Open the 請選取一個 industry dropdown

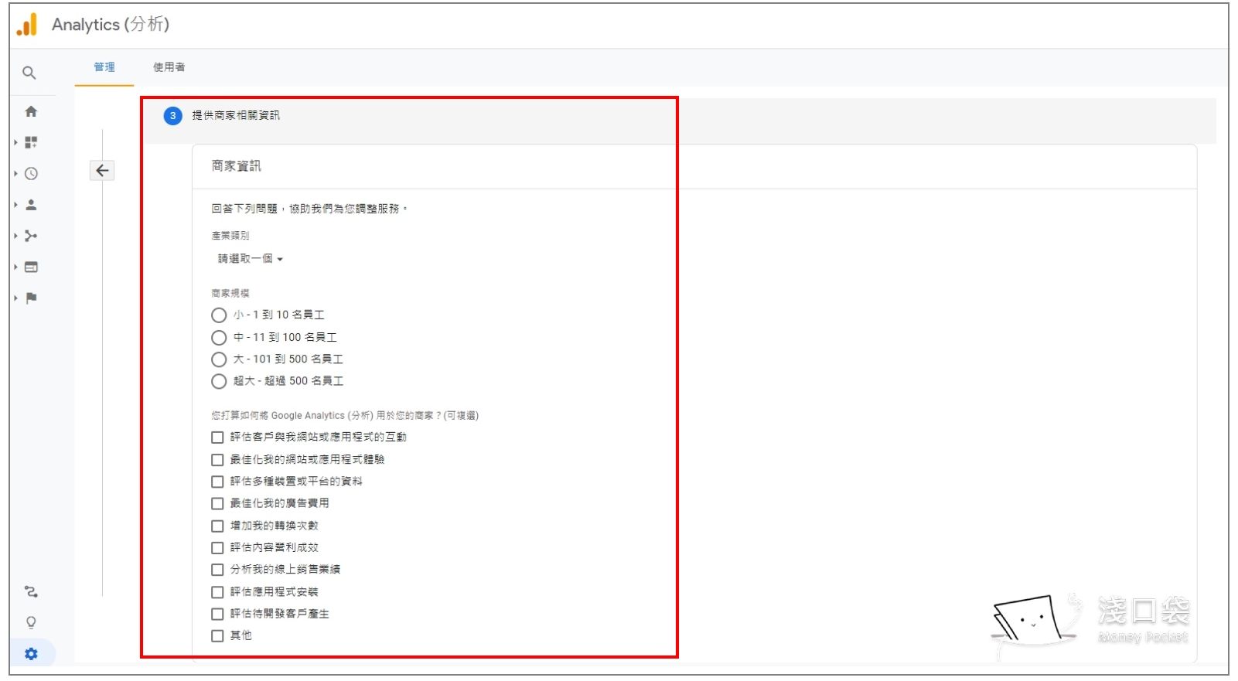coord(250,259)
